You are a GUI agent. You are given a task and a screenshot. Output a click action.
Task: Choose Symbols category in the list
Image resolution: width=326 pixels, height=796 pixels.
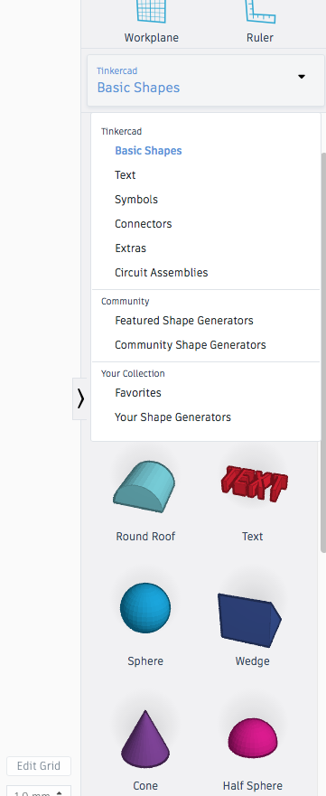(x=136, y=200)
